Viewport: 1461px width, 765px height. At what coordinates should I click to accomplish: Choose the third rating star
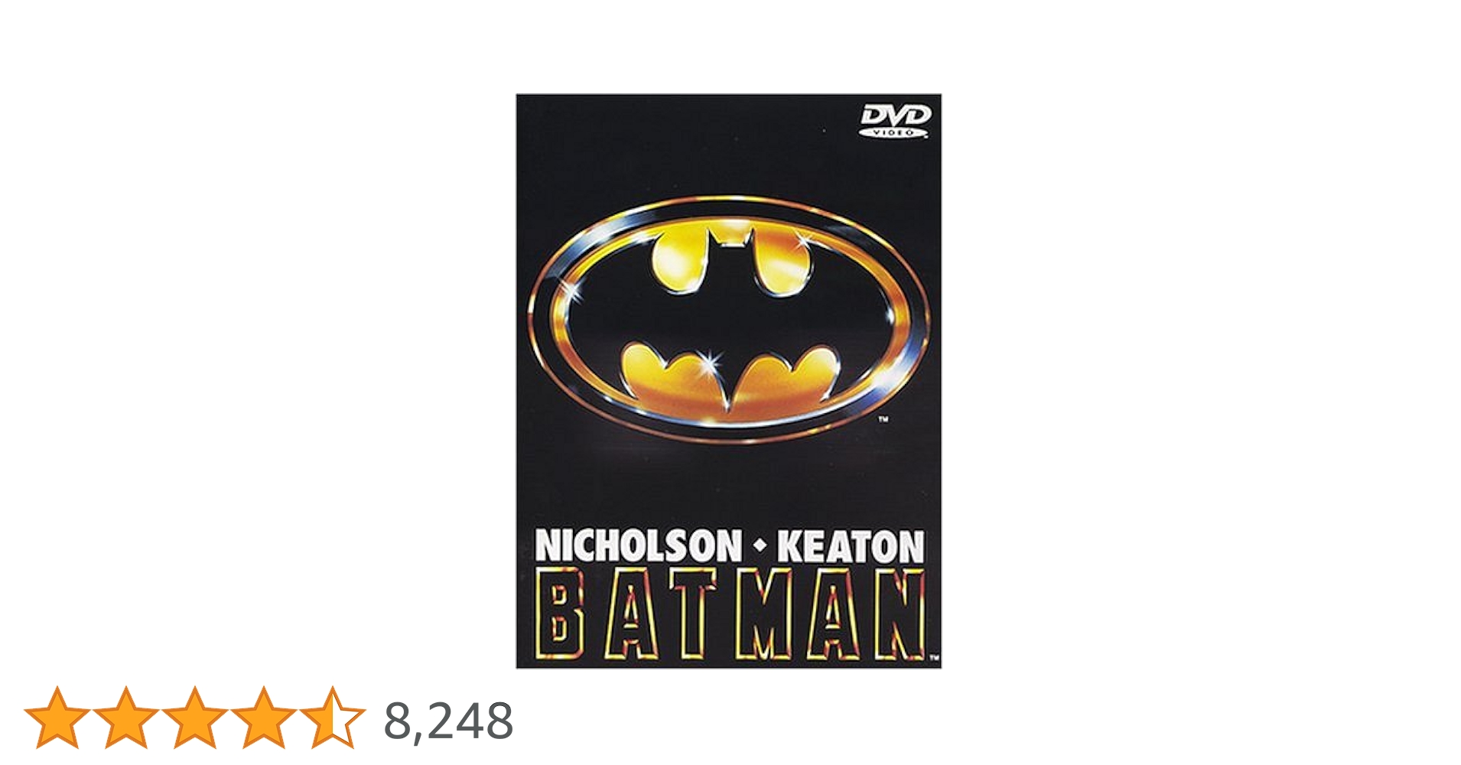pos(195,718)
